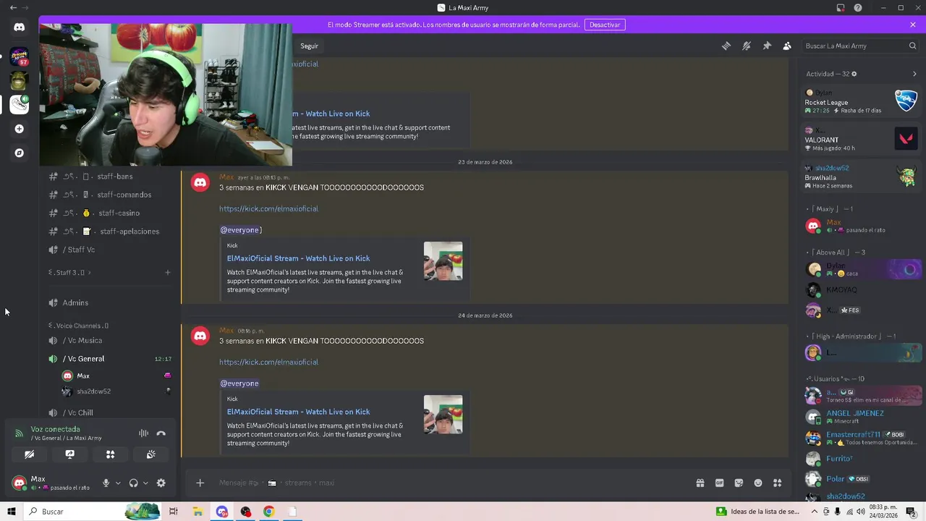Open the apps launcher icon in message bar
926x521 pixels.
778,483
